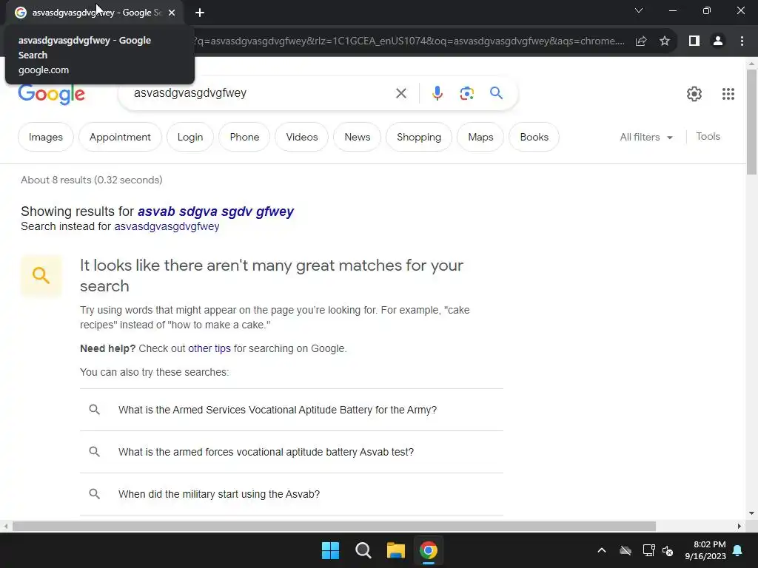
Task: Open Chrome three-dot menu
Action: (742, 41)
